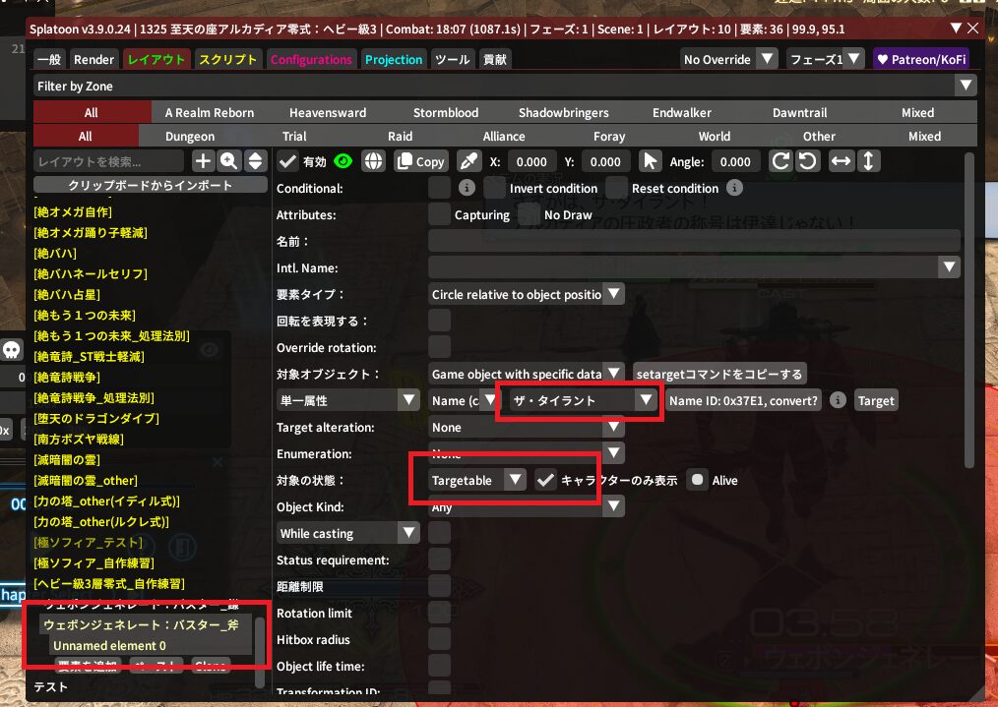The width and height of the screenshot is (998, 707).
Task: Click the horizontal double-arrow flip icon
Action: pyautogui.click(x=841, y=161)
